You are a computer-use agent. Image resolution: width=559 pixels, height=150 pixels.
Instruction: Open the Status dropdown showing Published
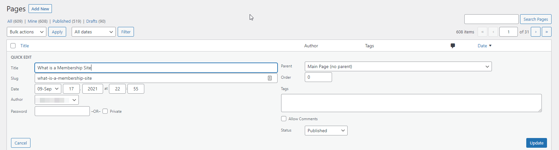tap(326, 131)
